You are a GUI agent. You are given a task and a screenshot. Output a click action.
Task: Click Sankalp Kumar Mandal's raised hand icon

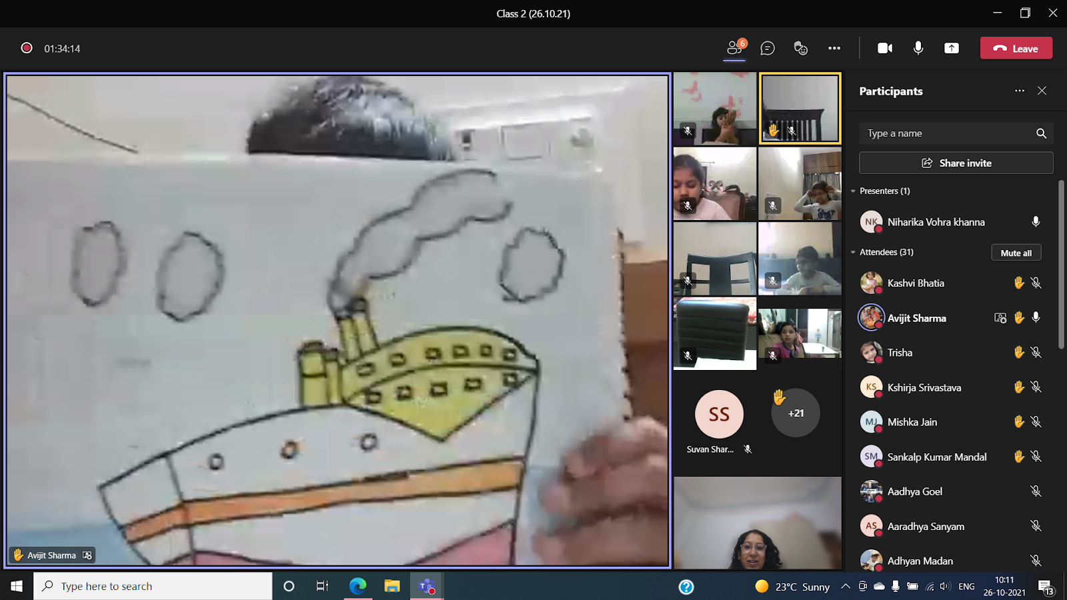coord(1018,457)
